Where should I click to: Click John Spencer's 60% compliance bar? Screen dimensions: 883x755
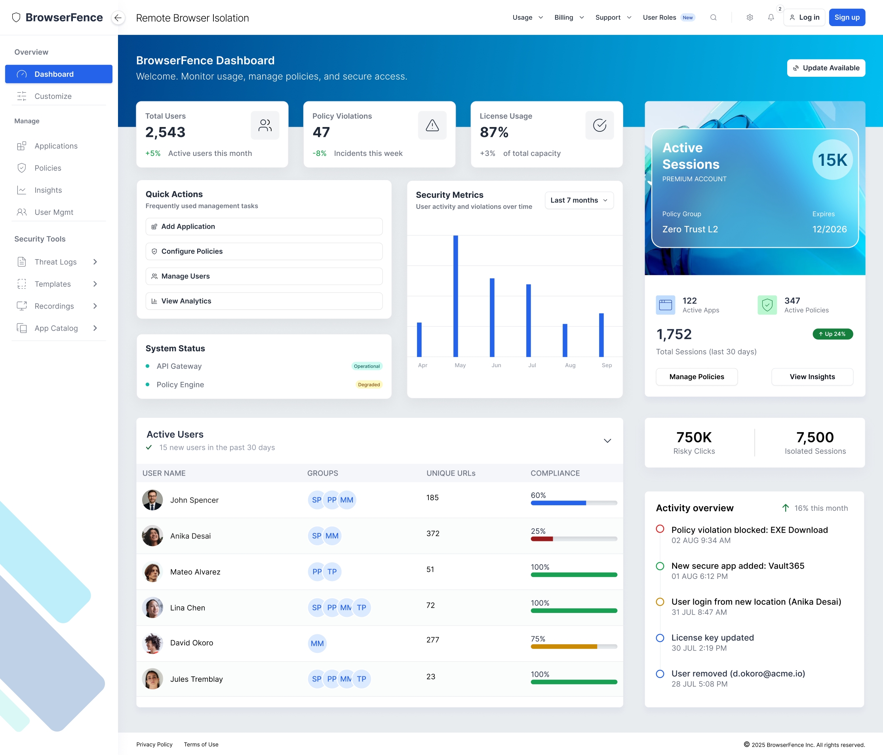[x=573, y=503]
